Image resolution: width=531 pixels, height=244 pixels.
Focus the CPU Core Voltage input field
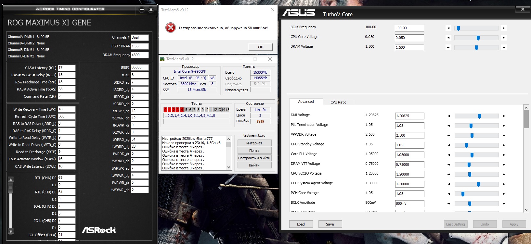tap(409, 38)
